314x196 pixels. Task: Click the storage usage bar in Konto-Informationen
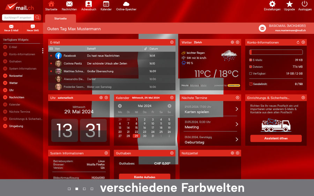[x=276, y=52]
